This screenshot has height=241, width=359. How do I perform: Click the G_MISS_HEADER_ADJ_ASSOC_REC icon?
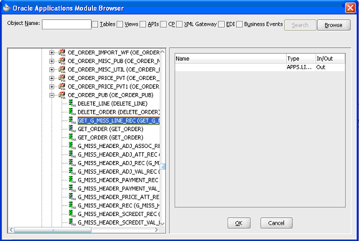point(72,146)
